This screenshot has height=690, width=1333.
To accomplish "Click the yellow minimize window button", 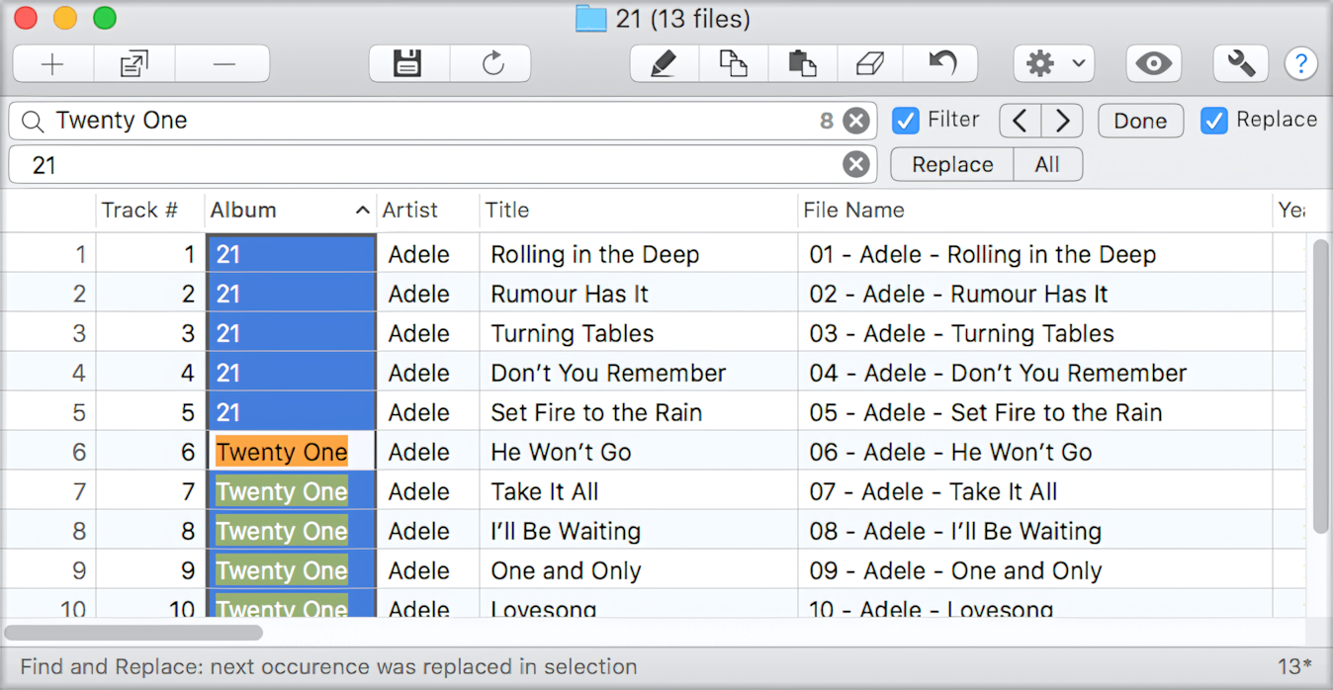I will click(65, 18).
